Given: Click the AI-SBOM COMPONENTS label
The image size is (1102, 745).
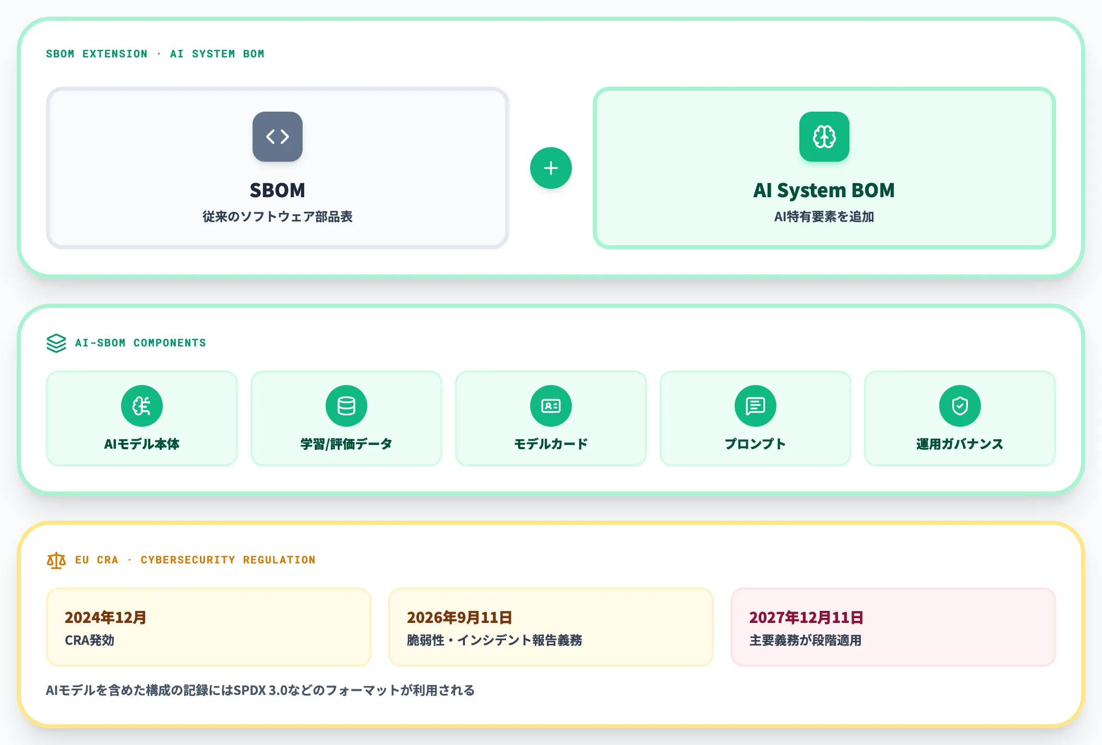Looking at the screenshot, I should pyautogui.click(x=140, y=343).
